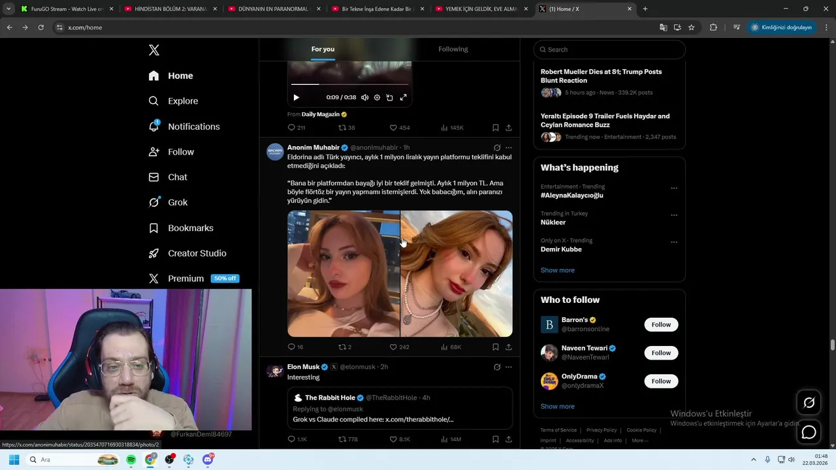This screenshot has height=470, width=836.
Task: Bookmark the Elon Musk post
Action: [x=496, y=439]
